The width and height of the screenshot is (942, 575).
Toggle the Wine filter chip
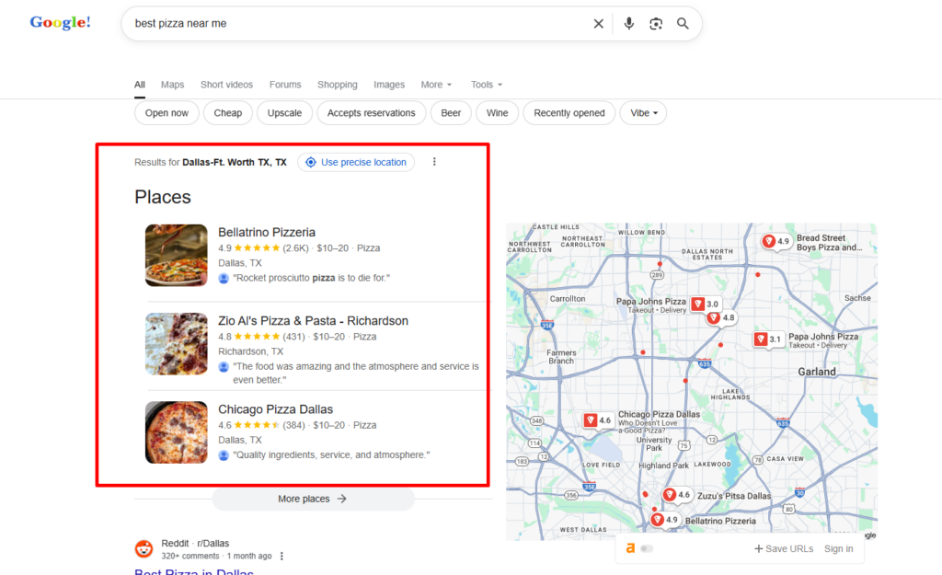point(497,112)
